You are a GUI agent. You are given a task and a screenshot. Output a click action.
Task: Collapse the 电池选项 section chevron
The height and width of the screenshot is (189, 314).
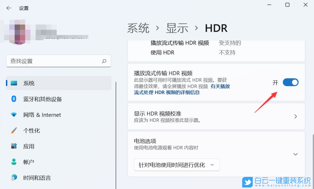(x=296, y=154)
